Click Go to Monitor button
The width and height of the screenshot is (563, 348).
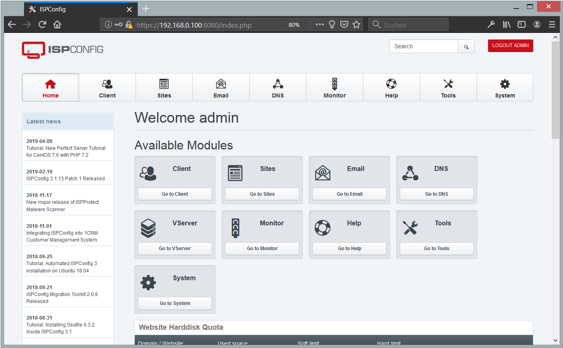262,249
